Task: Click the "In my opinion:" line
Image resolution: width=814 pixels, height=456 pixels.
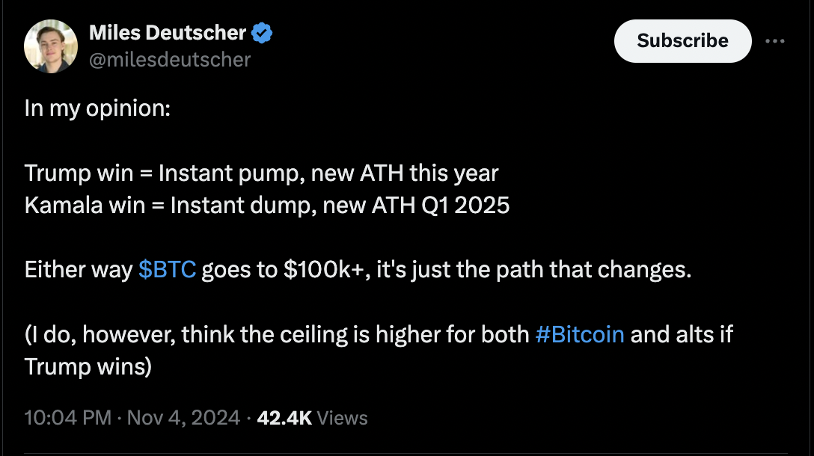Action: coord(98,108)
